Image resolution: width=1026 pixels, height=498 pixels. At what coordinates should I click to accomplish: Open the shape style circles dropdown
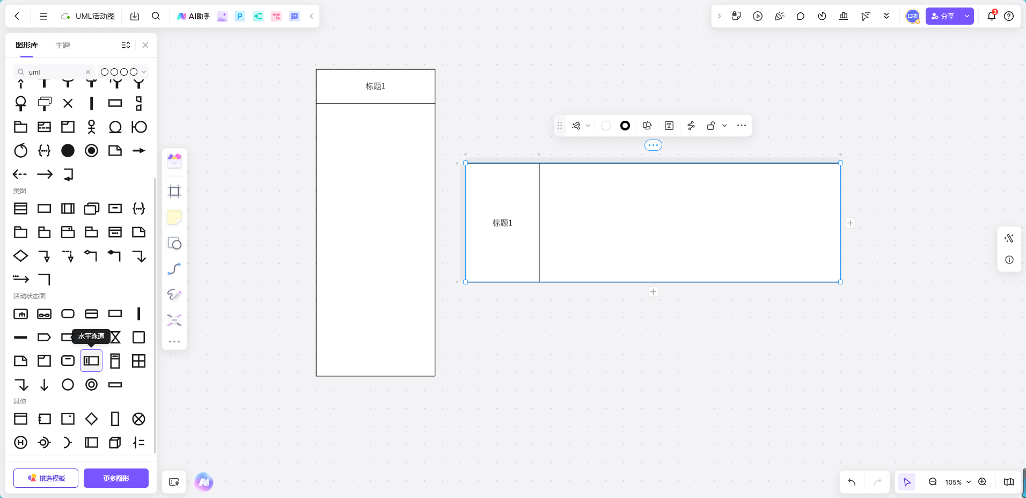[123, 72]
